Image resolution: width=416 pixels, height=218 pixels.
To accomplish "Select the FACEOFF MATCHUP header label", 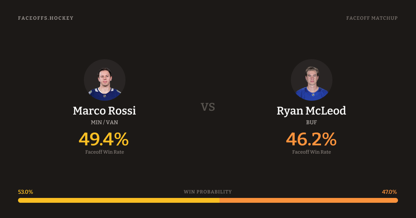I will point(372,18).
